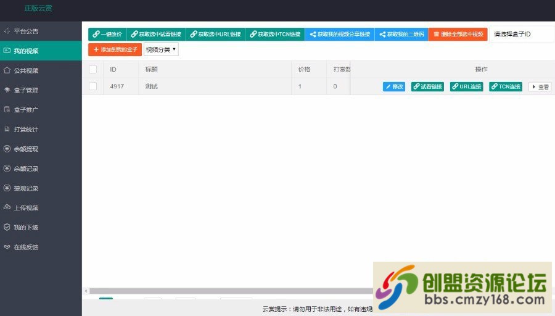Click 获取我的视频分享链接 share button
This screenshot has height=316, width=555.
coord(340,34)
